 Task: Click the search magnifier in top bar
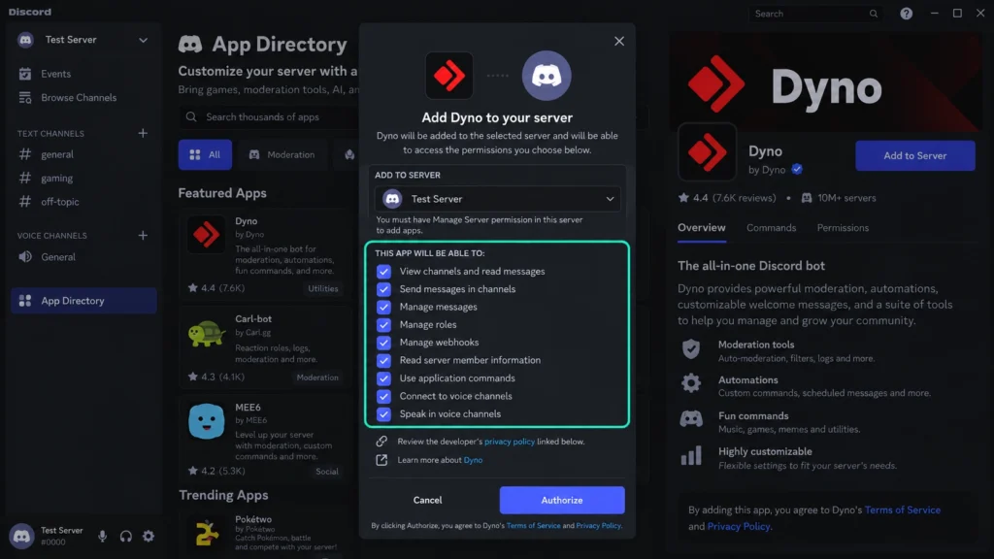(x=874, y=14)
